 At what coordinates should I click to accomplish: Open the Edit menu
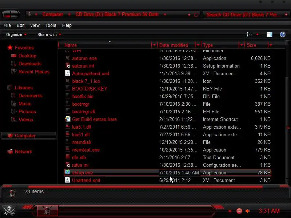[x=21, y=25]
